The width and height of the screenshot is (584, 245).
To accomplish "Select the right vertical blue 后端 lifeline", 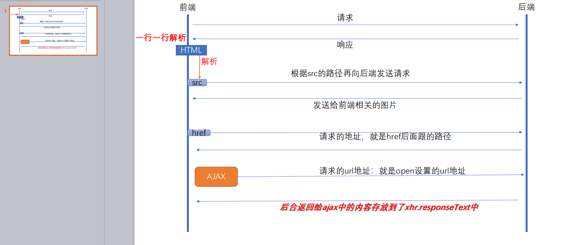I will [527, 123].
